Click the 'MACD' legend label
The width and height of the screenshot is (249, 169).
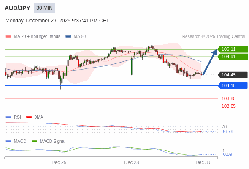[20, 142]
